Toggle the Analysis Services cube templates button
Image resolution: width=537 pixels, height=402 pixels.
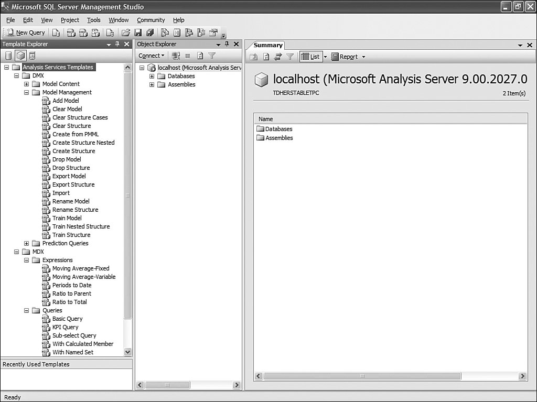coord(20,56)
